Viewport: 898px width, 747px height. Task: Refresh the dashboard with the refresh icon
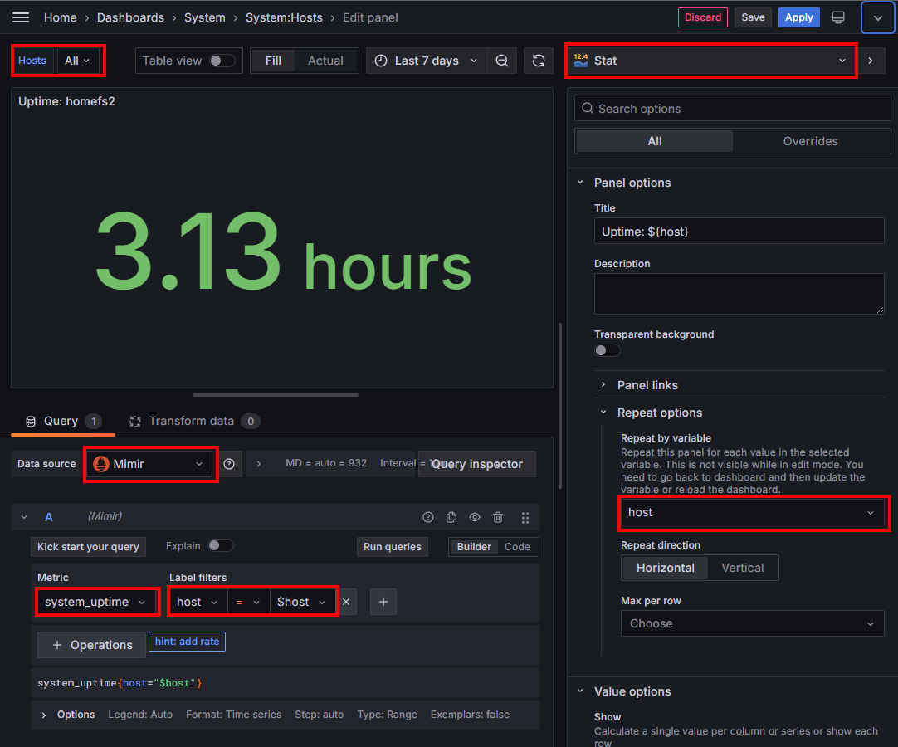539,61
